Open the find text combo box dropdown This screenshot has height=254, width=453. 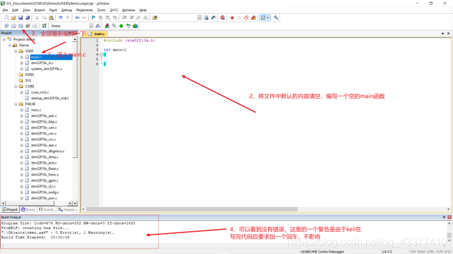pos(200,18)
